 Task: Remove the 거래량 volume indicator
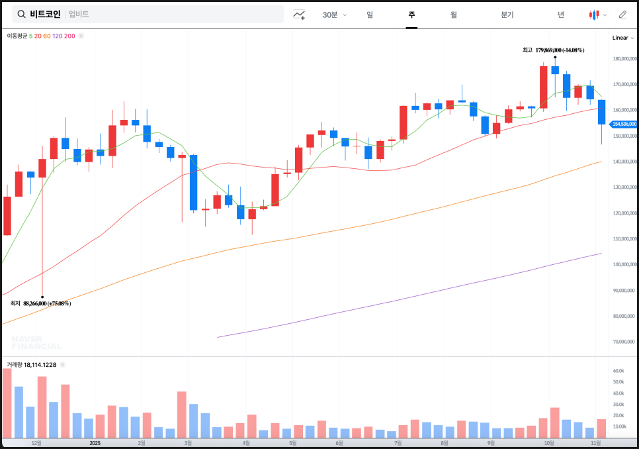(63, 365)
